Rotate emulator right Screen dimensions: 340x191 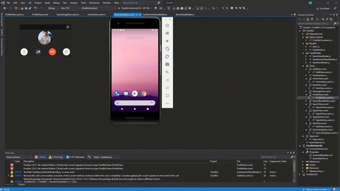click(x=167, y=57)
